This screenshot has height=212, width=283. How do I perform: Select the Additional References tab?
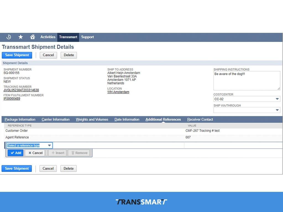click(x=163, y=120)
